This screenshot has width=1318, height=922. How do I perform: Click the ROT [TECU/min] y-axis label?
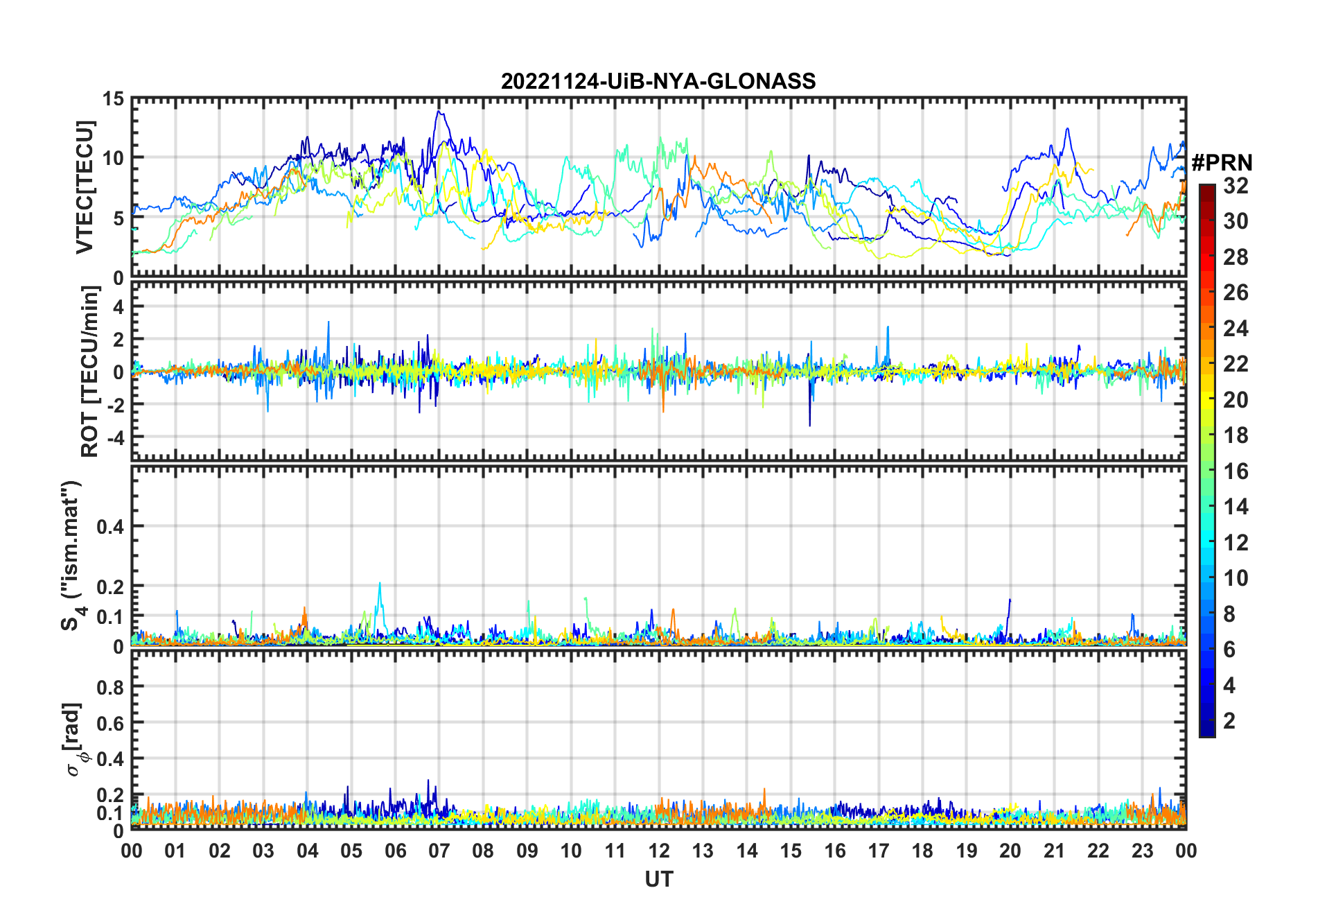pos(90,372)
